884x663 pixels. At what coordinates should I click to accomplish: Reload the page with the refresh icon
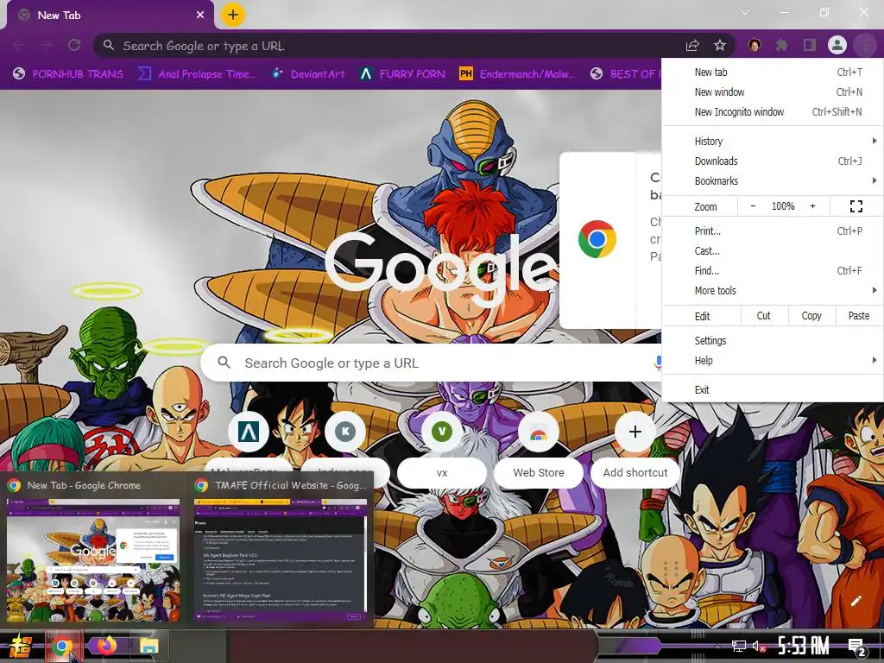[x=74, y=45]
